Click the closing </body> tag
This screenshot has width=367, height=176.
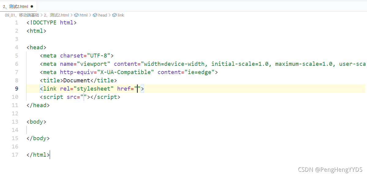(x=38, y=138)
